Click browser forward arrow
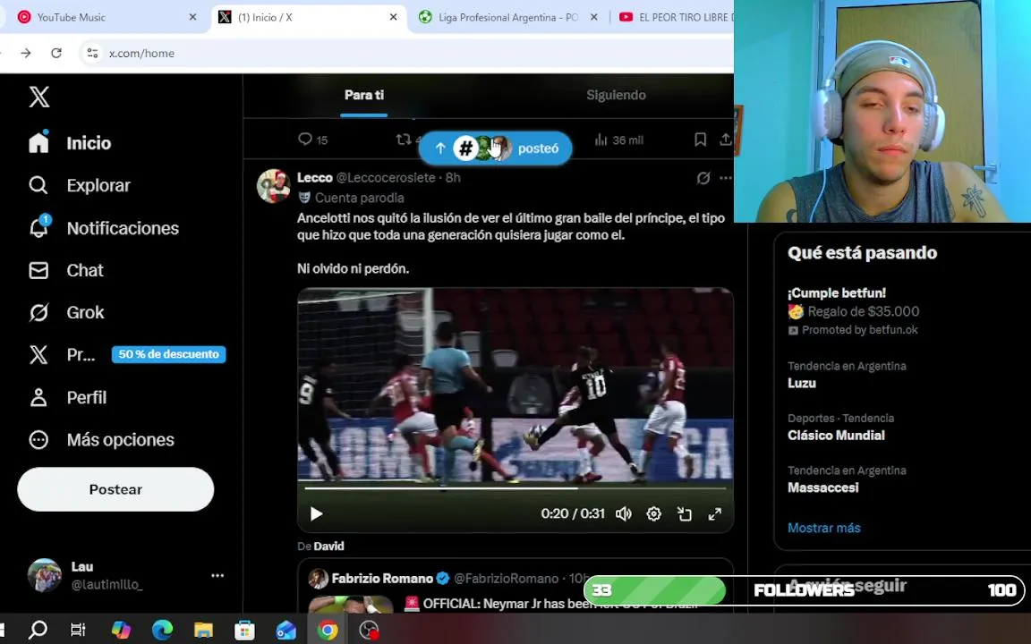 coord(26,54)
